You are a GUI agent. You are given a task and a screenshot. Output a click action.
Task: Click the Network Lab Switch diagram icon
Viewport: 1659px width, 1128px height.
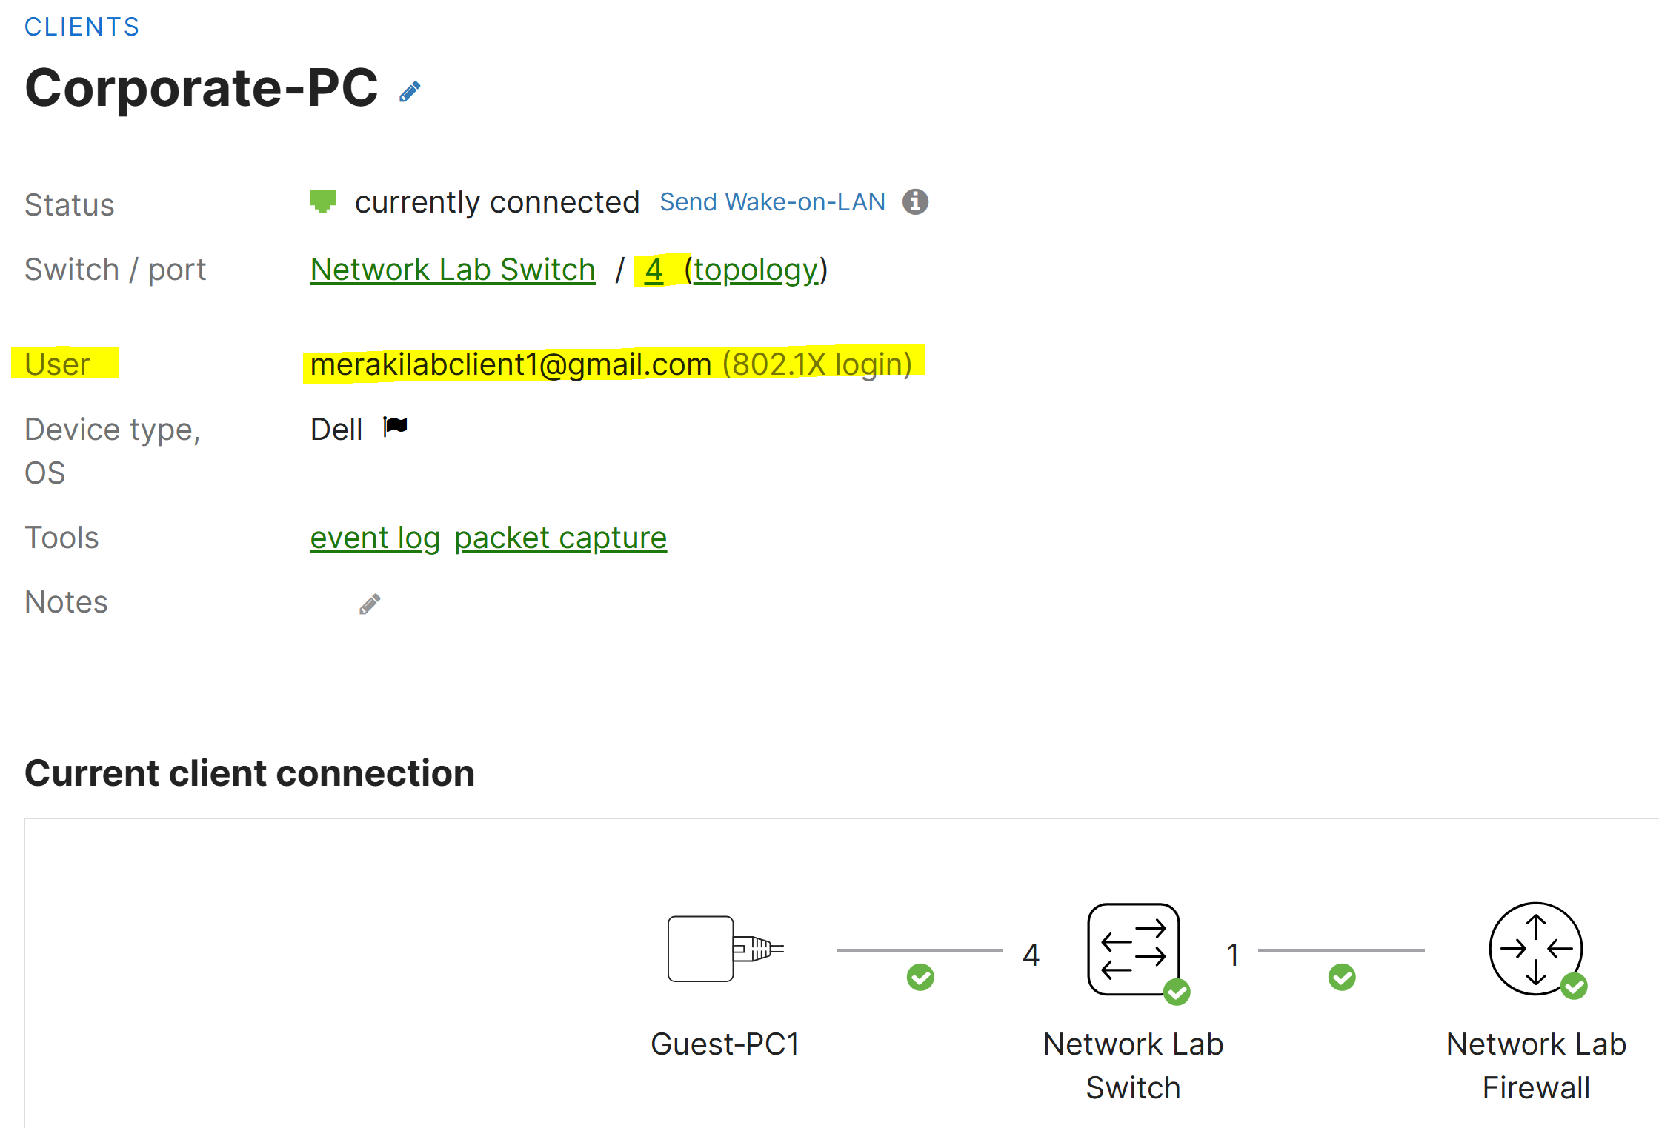[1134, 949]
